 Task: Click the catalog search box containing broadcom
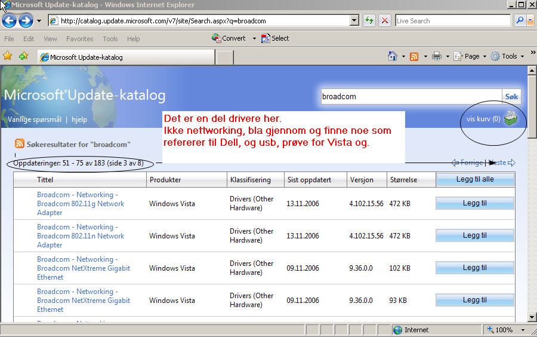coord(411,97)
